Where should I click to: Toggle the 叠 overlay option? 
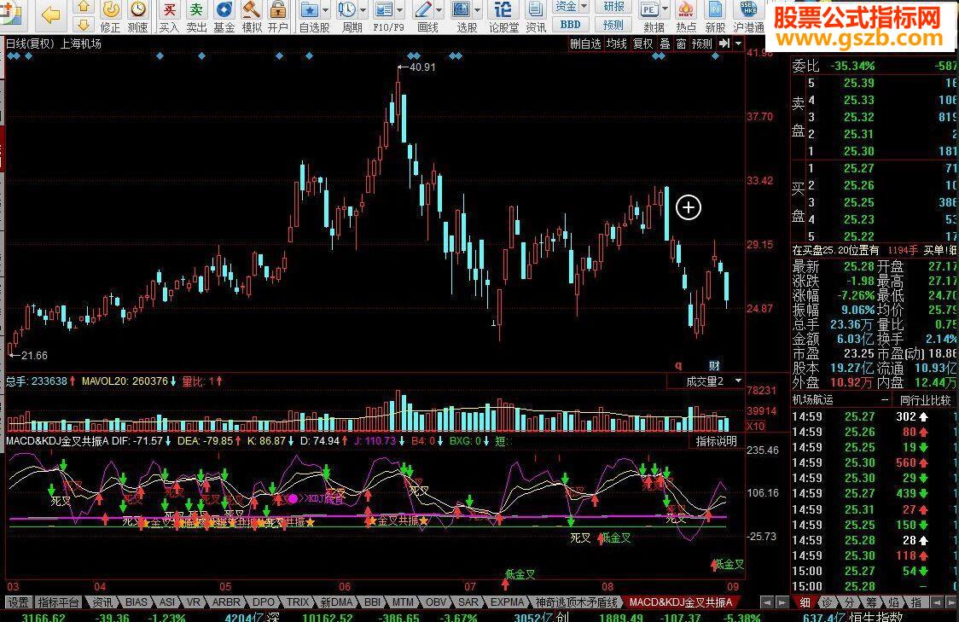pos(665,44)
